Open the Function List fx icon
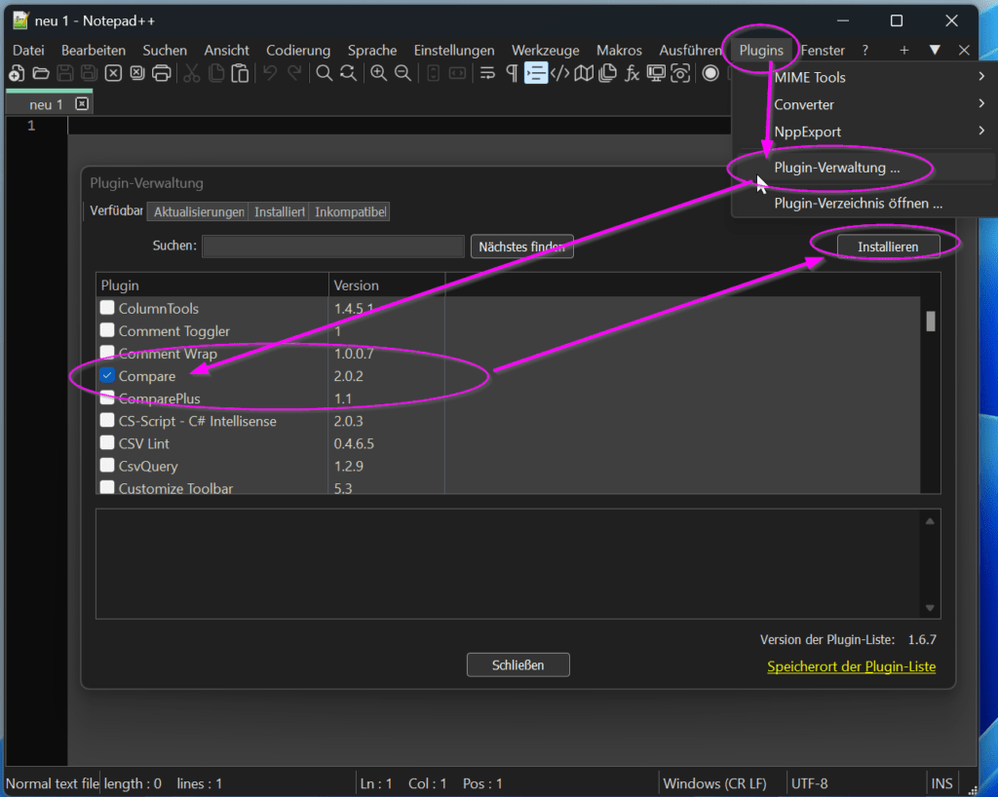This screenshot has height=797, width=998. [632, 73]
